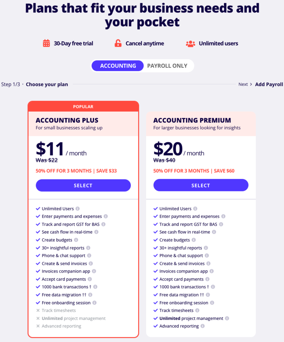Open info tooltip for Premium Advanced reporting
This screenshot has width=284, height=342.
pyautogui.click(x=203, y=326)
